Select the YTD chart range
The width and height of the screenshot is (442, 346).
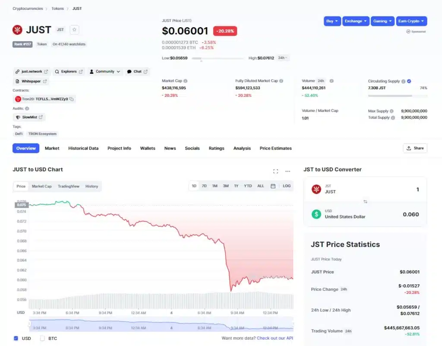[248, 186]
